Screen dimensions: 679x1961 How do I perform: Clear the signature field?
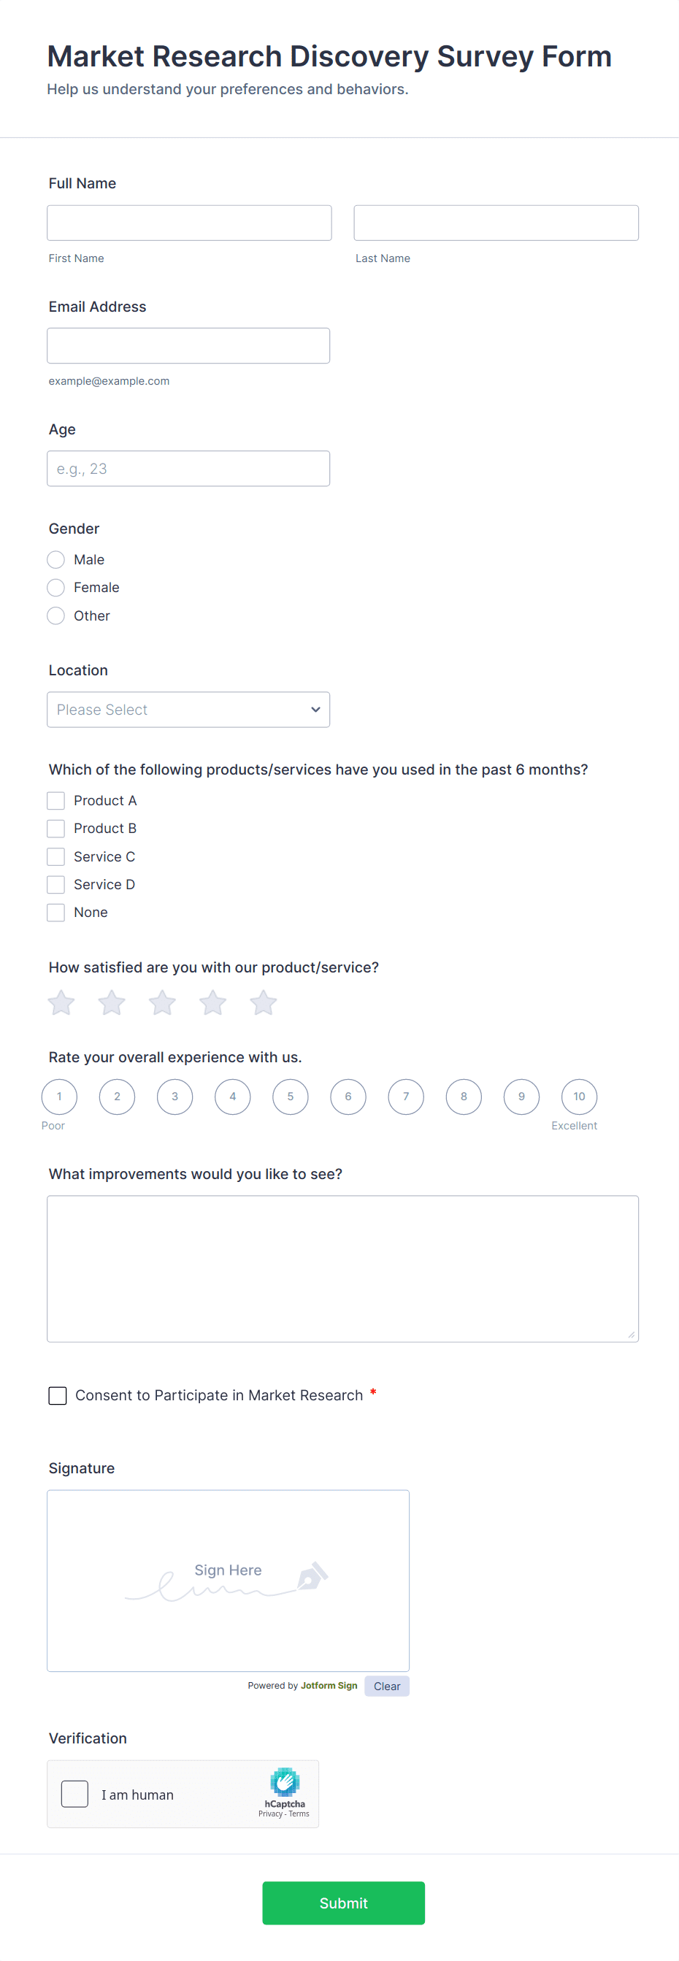point(387,1686)
